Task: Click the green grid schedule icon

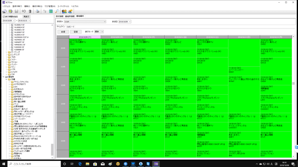Action: pos(51,11)
